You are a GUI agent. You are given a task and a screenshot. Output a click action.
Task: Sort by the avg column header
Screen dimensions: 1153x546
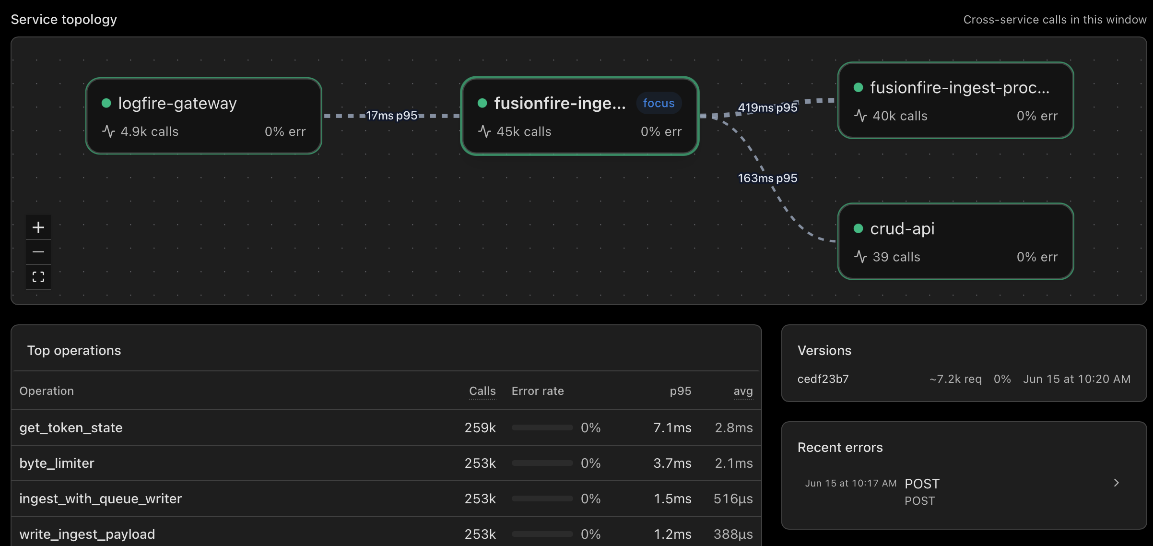(x=743, y=391)
